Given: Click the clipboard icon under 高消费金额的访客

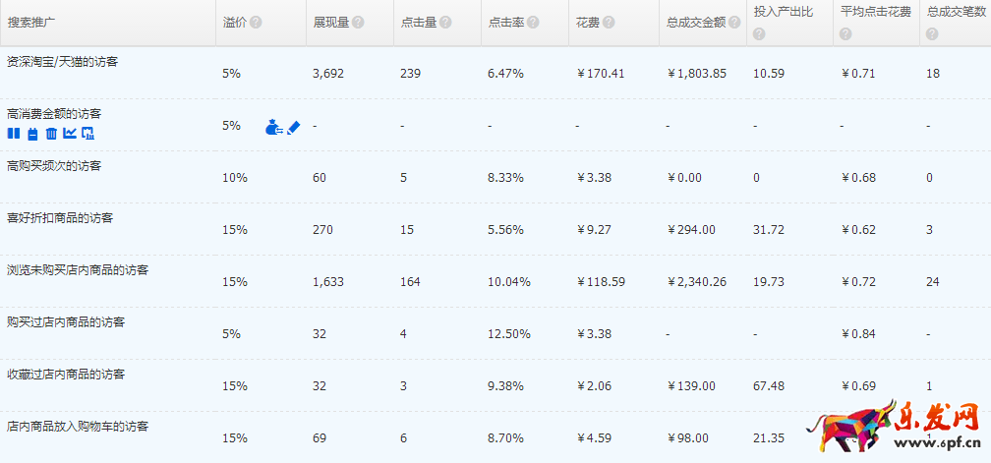Looking at the screenshot, I should click(31, 134).
